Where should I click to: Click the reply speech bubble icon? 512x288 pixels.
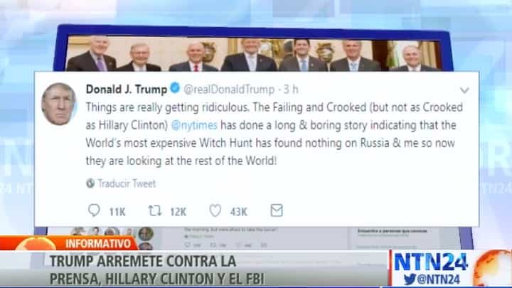(94, 210)
